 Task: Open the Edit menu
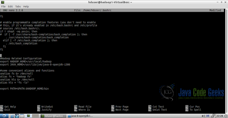click(10, 6)
